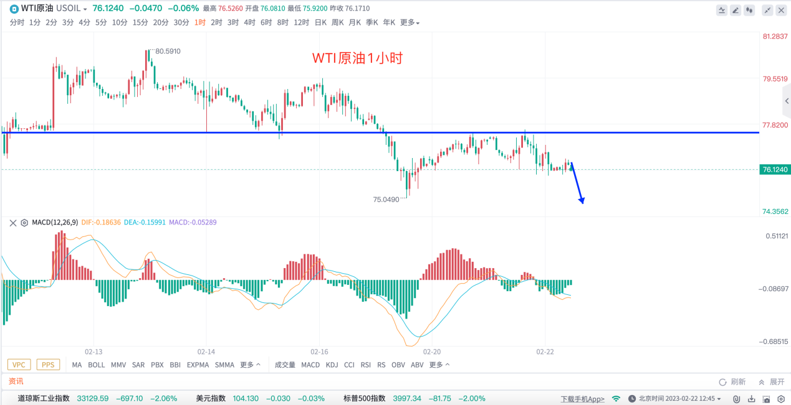Click the 02-20 date marker on time axis

(x=433, y=351)
